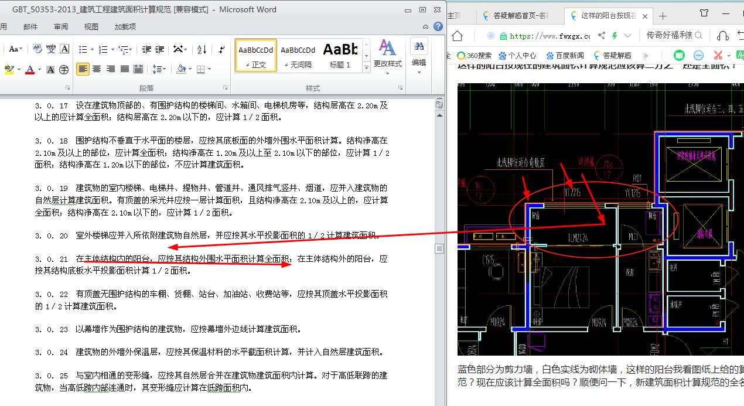The image size is (744, 406).
Task: Toggle Center paragraph alignment
Action: click(x=97, y=69)
